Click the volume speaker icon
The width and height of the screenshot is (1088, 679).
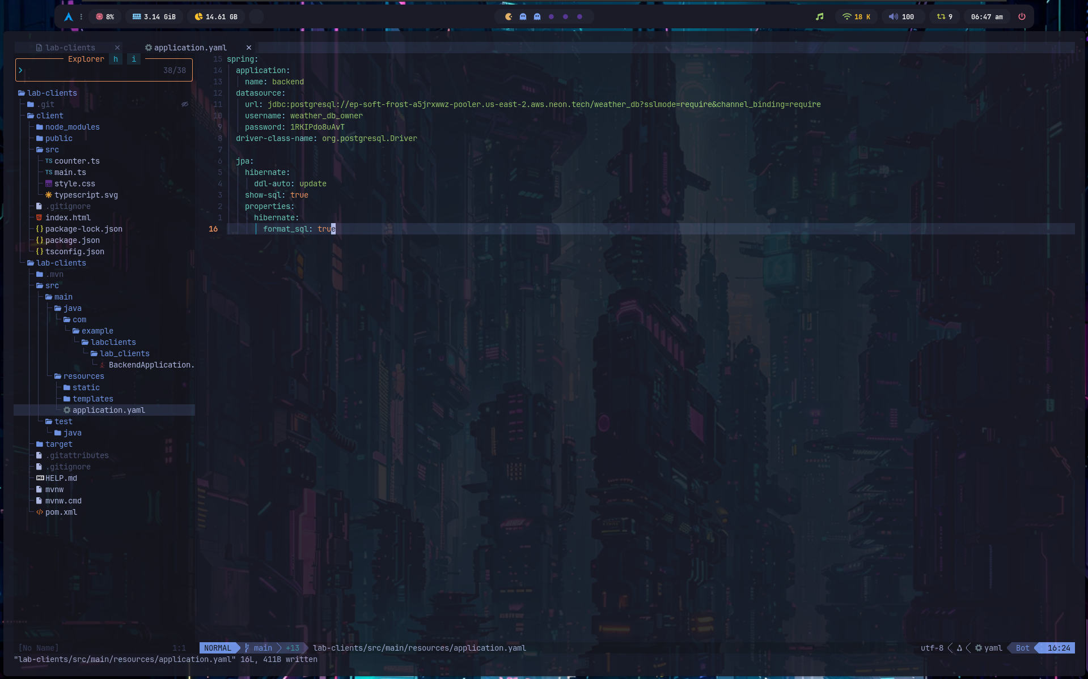pyautogui.click(x=893, y=17)
